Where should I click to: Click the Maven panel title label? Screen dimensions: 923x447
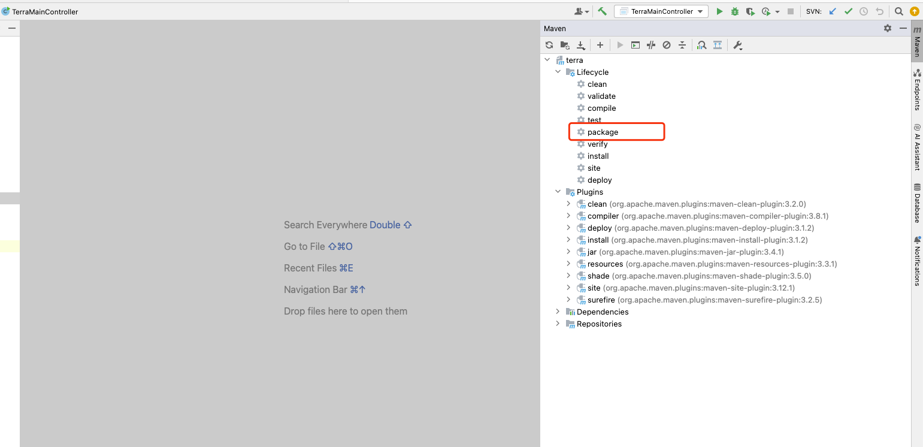click(x=555, y=28)
